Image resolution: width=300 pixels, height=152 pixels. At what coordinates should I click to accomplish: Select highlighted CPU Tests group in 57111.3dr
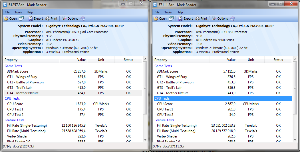(223, 98)
